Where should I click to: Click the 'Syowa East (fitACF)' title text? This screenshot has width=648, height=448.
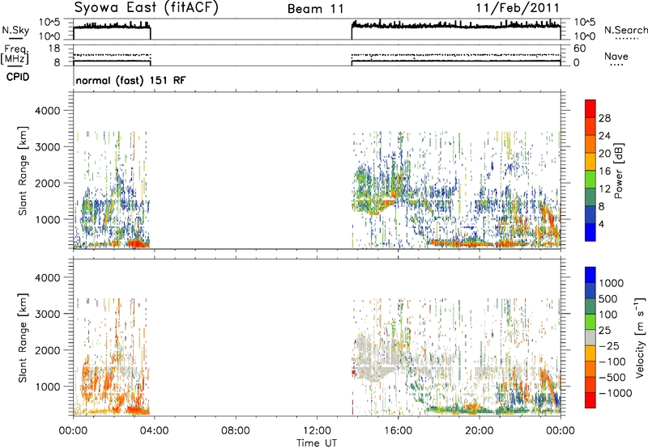click(x=147, y=7)
